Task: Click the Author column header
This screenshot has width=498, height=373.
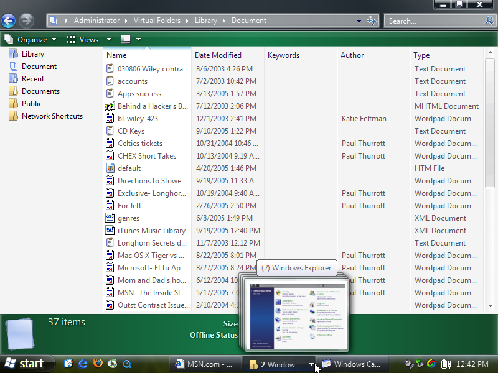Action: click(x=352, y=55)
